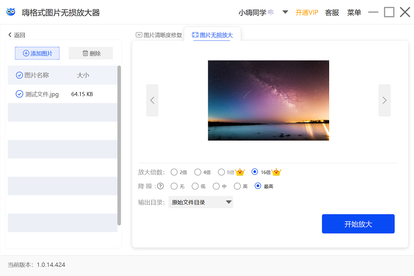Select the 4倍 magnification radio button
This screenshot has width=414, height=276.
point(197,172)
